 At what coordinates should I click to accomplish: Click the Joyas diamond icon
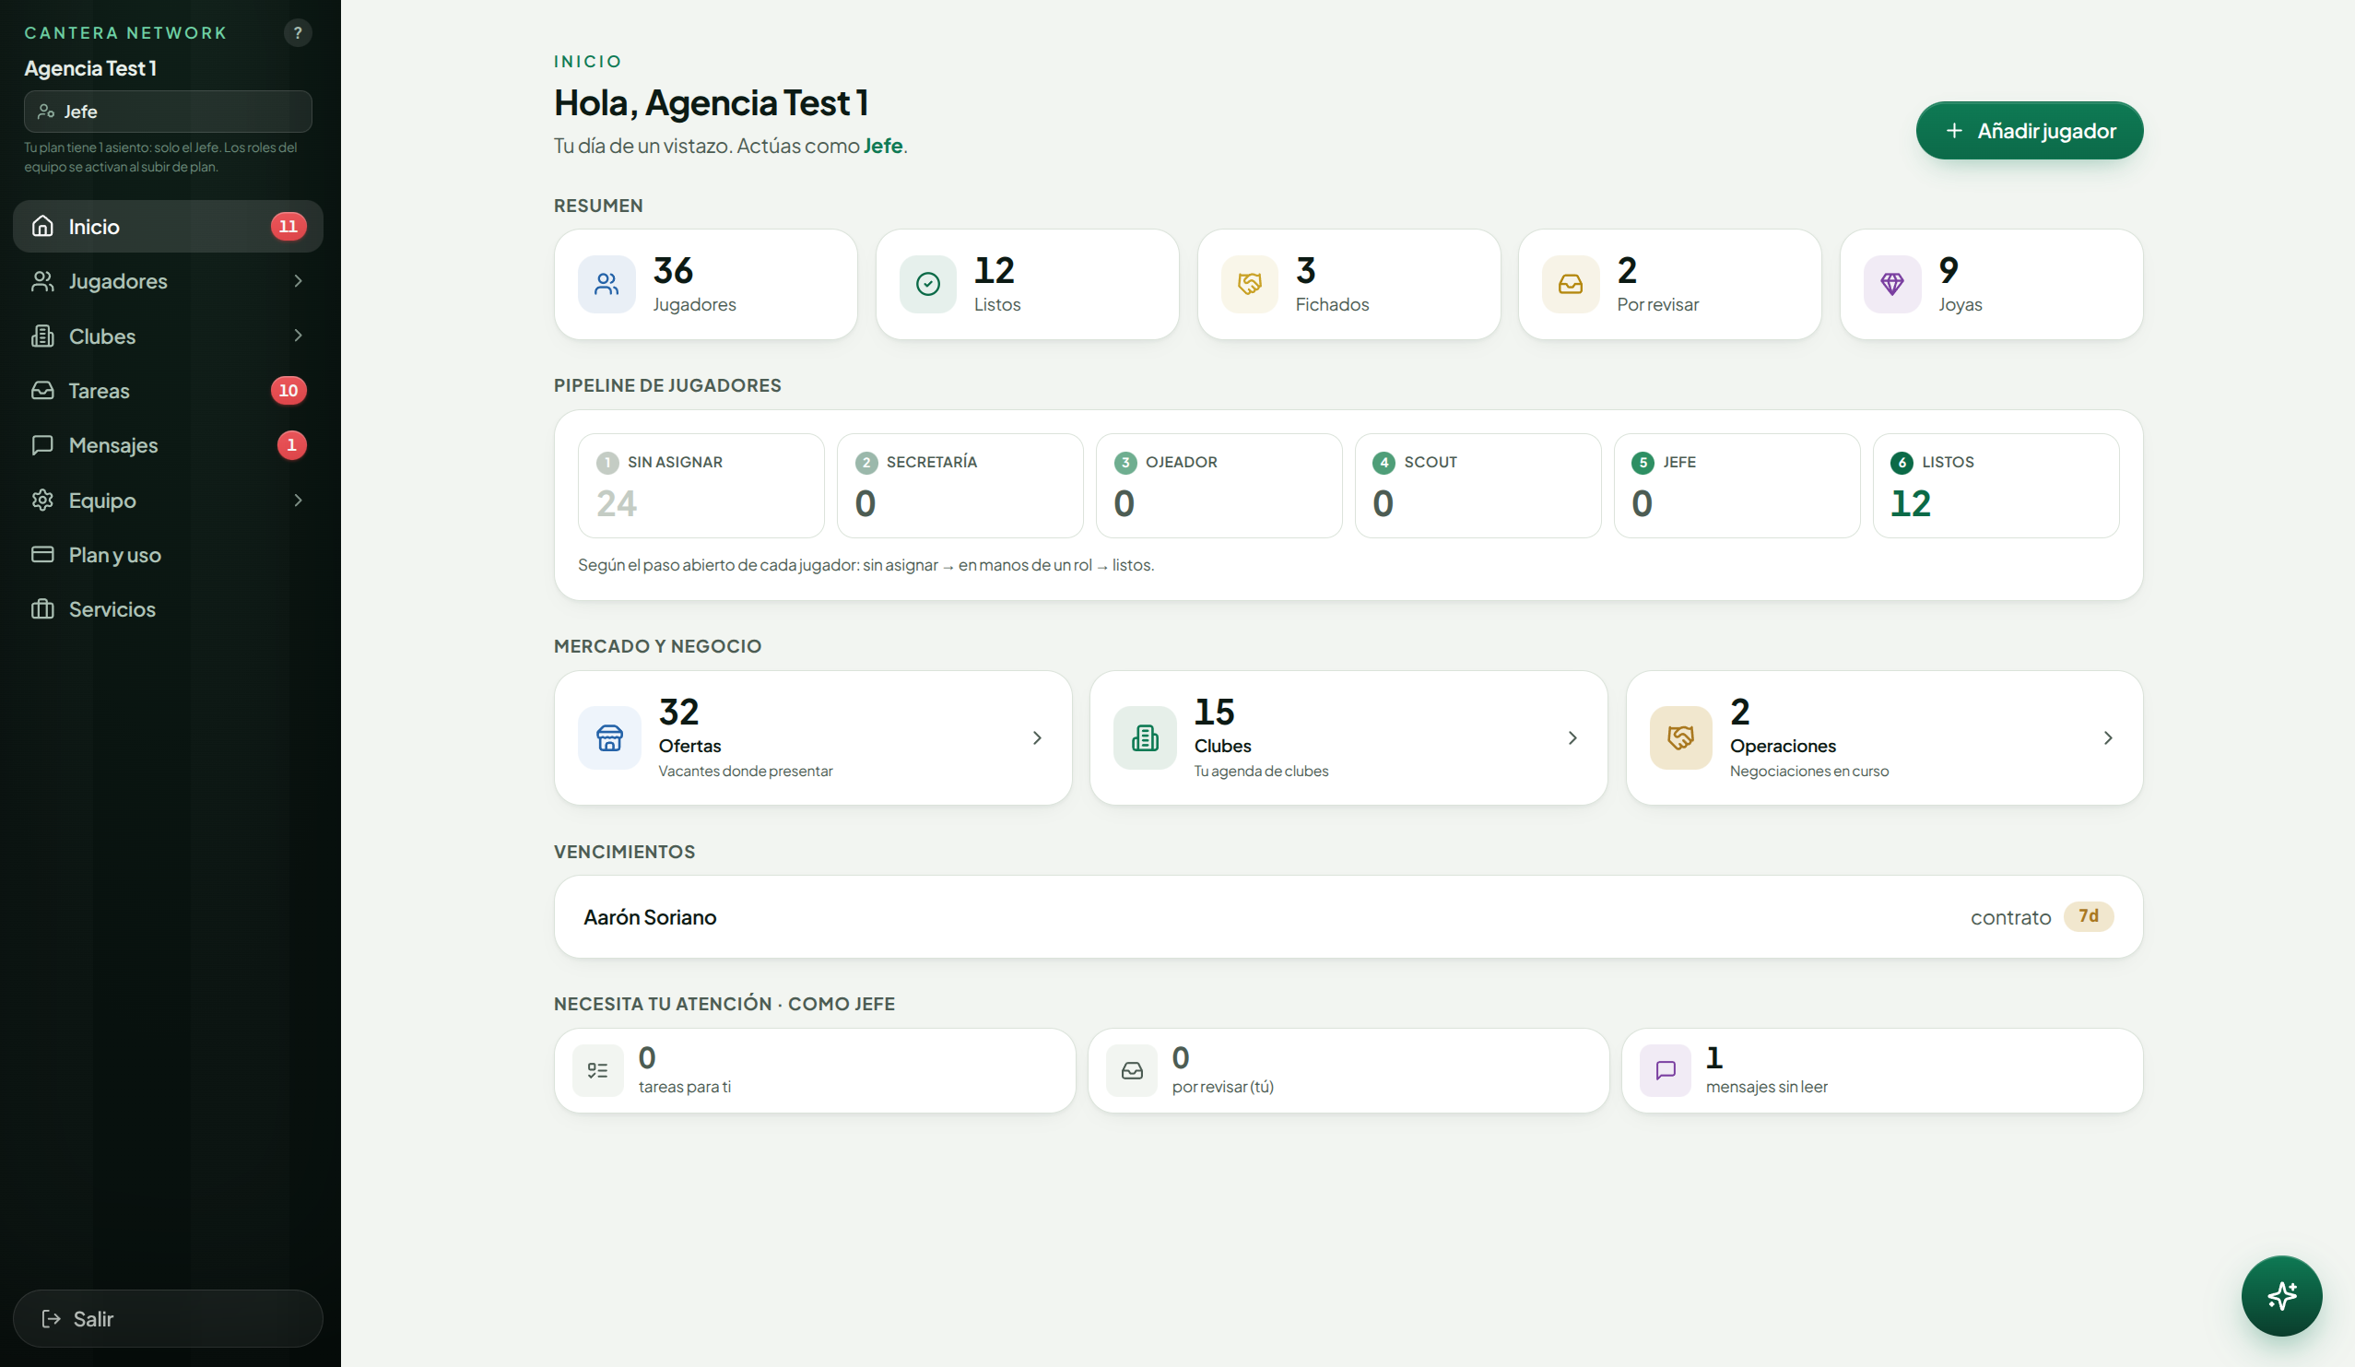pyautogui.click(x=1892, y=284)
